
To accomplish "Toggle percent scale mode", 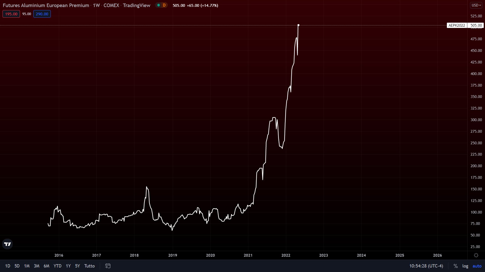I will (455, 266).
